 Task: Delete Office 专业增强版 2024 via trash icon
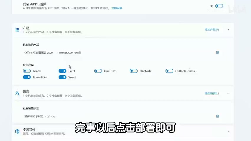[x=217, y=53]
